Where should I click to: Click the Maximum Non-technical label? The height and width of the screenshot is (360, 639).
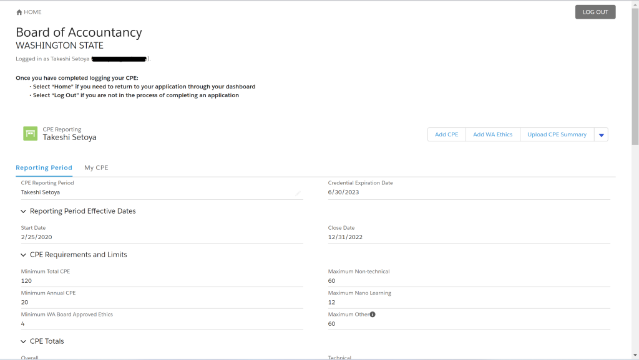click(x=359, y=272)
